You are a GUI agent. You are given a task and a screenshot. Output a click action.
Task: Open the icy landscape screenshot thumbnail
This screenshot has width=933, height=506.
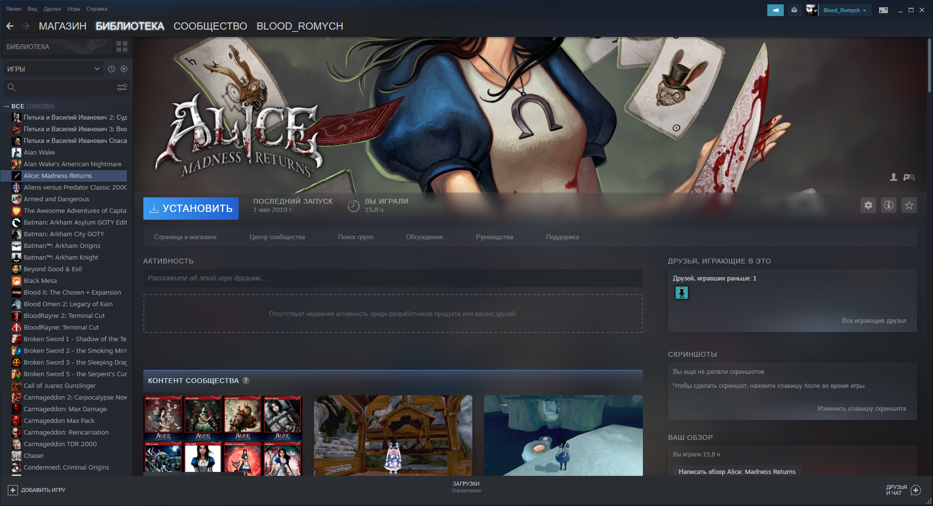tap(563, 436)
